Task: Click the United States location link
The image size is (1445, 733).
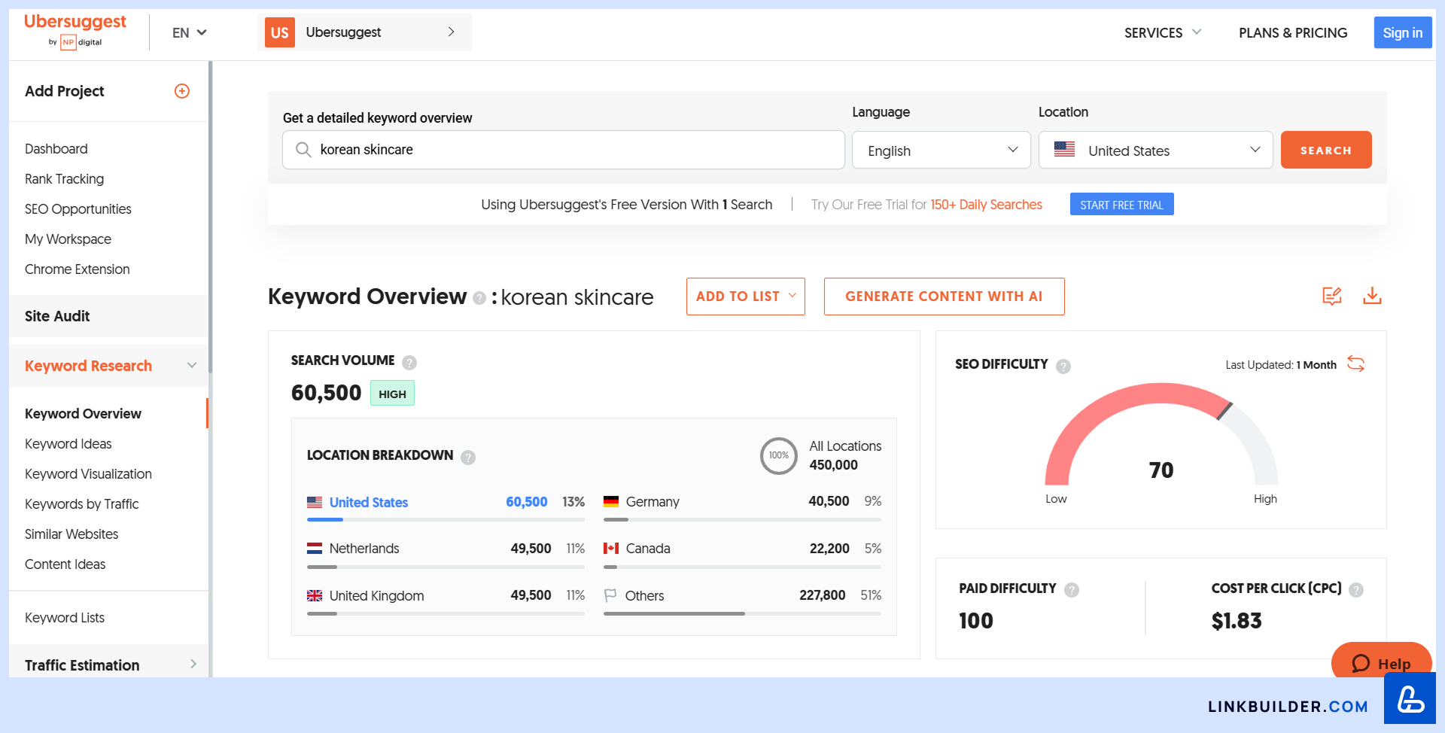Action: click(x=369, y=503)
